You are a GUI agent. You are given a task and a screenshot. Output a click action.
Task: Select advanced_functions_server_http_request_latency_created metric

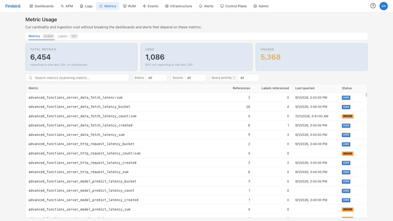coord(82,163)
